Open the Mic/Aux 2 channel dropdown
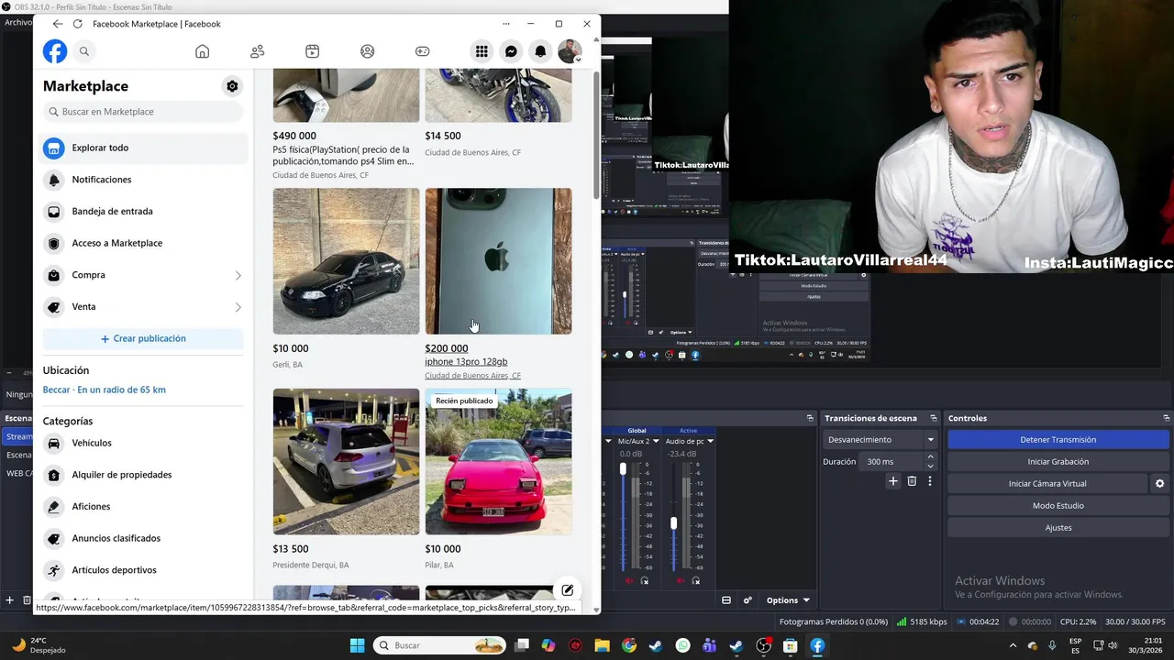This screenshot has height=660, width=1174. (656, 441)
